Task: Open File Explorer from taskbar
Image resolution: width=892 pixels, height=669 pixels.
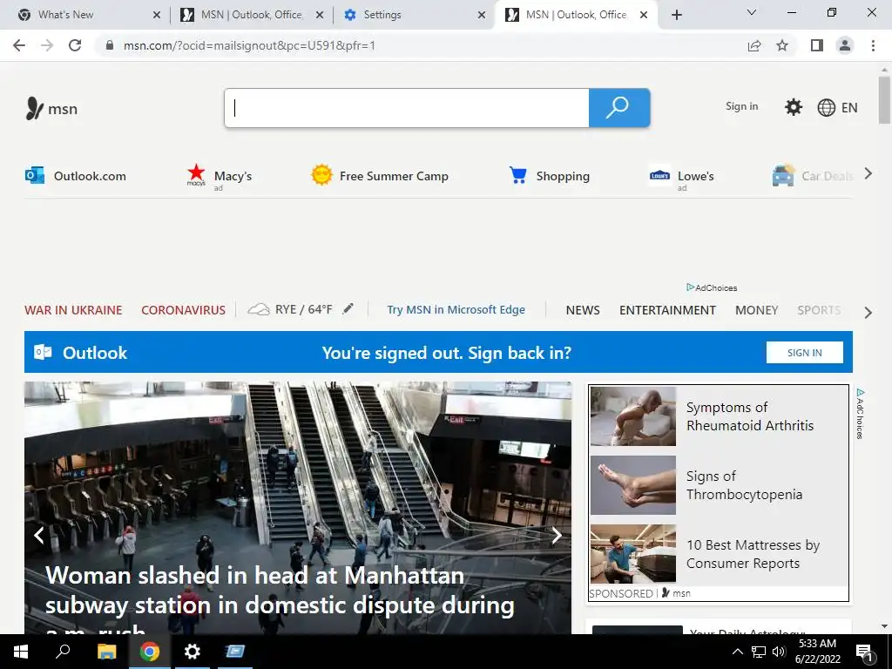Action: coord(106,652)
